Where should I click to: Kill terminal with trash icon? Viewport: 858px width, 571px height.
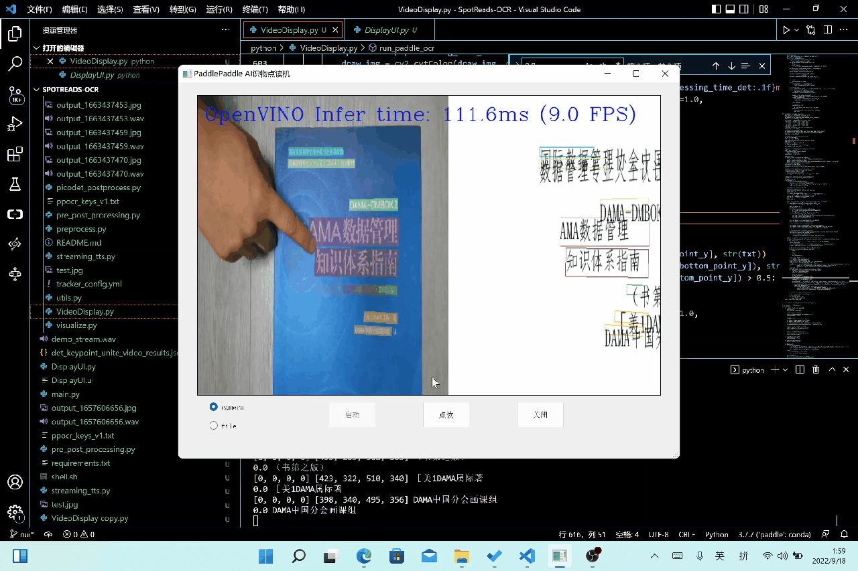pos(816,370)
